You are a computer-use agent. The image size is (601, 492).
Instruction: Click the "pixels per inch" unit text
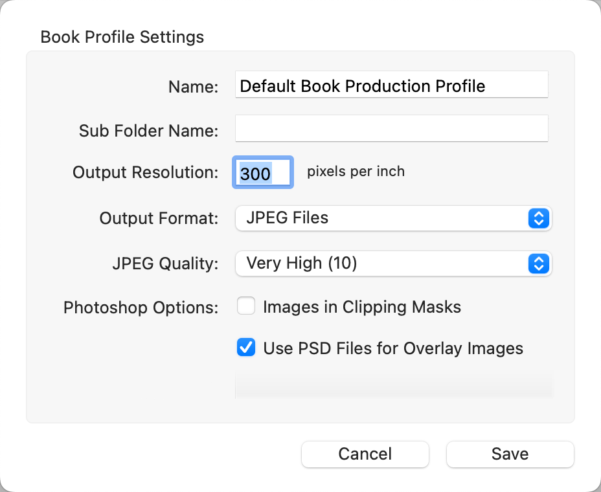point(356,172)
